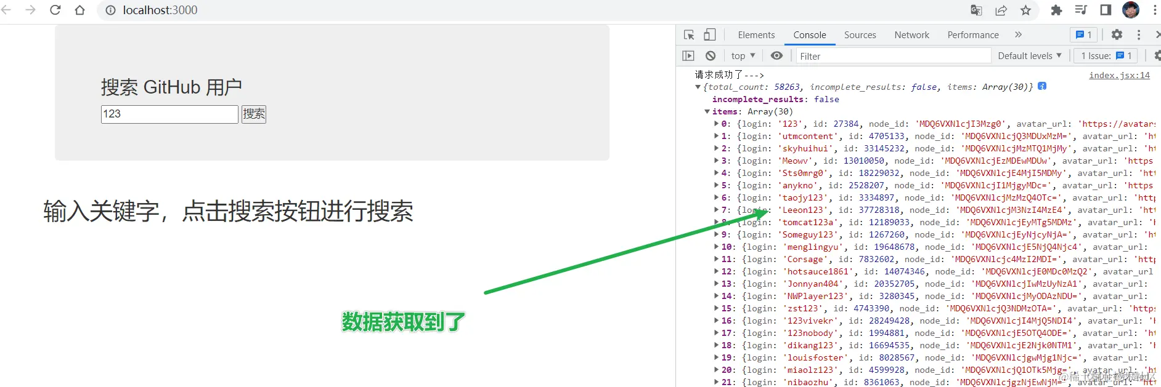Open the browser home icon
The width and height of the screenshot is (1161, 387).
point(79,10)
